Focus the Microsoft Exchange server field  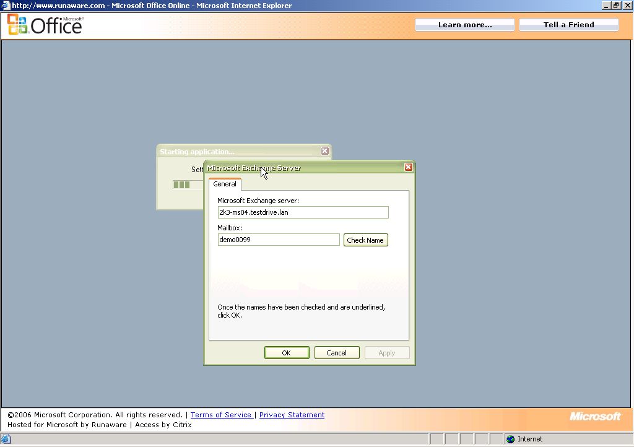(303, 212)
